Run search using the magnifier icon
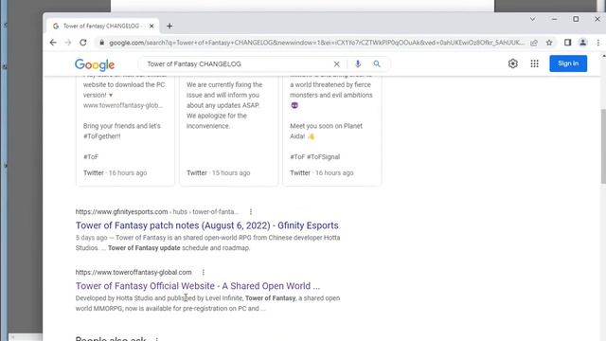The image size is (606, 341). coord(377,63)
